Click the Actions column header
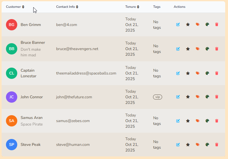 tap(179, 7)
